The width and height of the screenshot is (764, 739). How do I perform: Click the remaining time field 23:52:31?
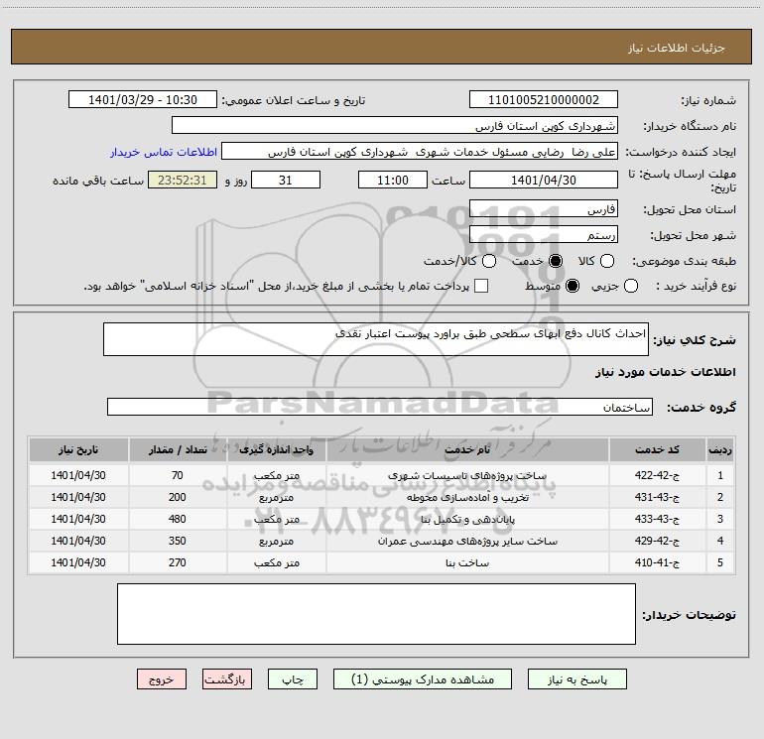pyautogui.click(x=183, y=180)
